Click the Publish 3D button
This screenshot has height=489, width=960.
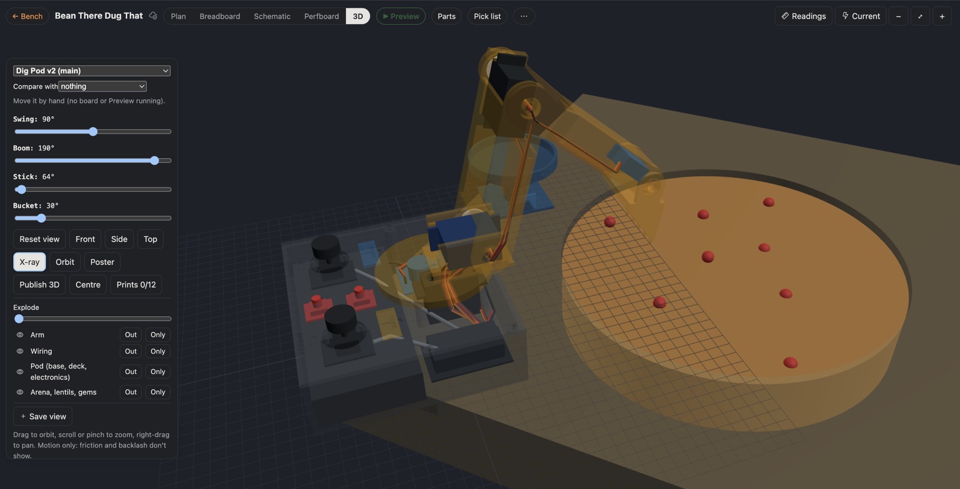(40, 285)
